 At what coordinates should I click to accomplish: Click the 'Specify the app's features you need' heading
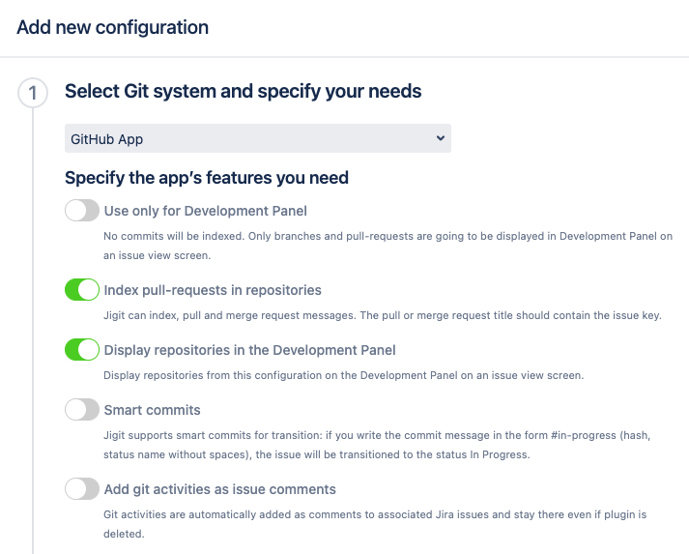[x=206, y=178]
